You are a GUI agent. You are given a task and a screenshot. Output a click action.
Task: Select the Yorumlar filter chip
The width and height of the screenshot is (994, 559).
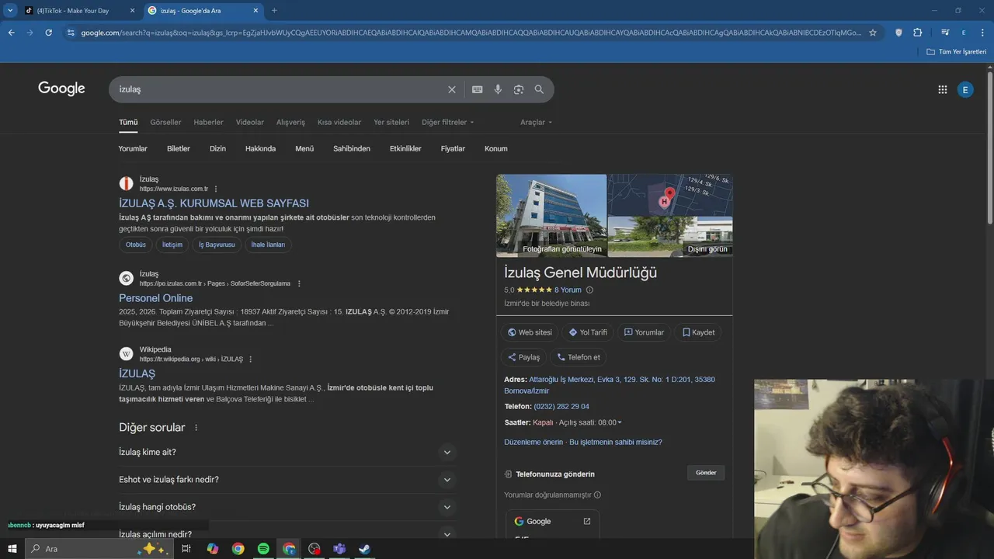133,148
